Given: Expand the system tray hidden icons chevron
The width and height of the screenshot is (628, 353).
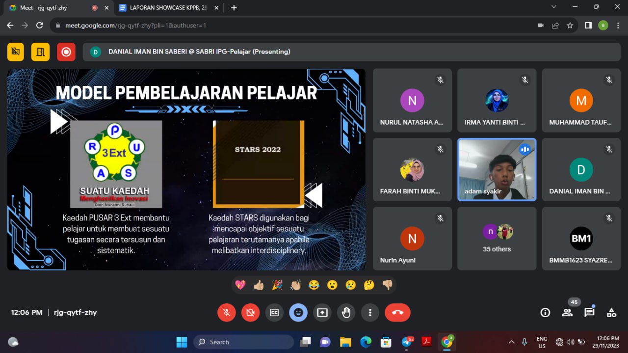Looking at the screenshot, I should [x=511, y=342].
